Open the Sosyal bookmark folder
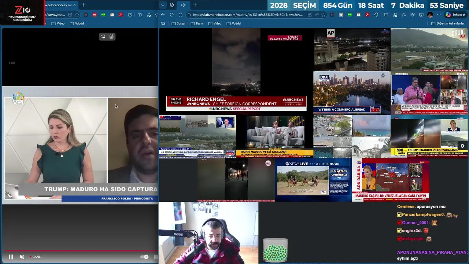This screenshot has width=469, height=264. [178, 23]
